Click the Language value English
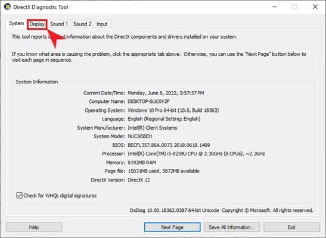 tap(164, 119)
